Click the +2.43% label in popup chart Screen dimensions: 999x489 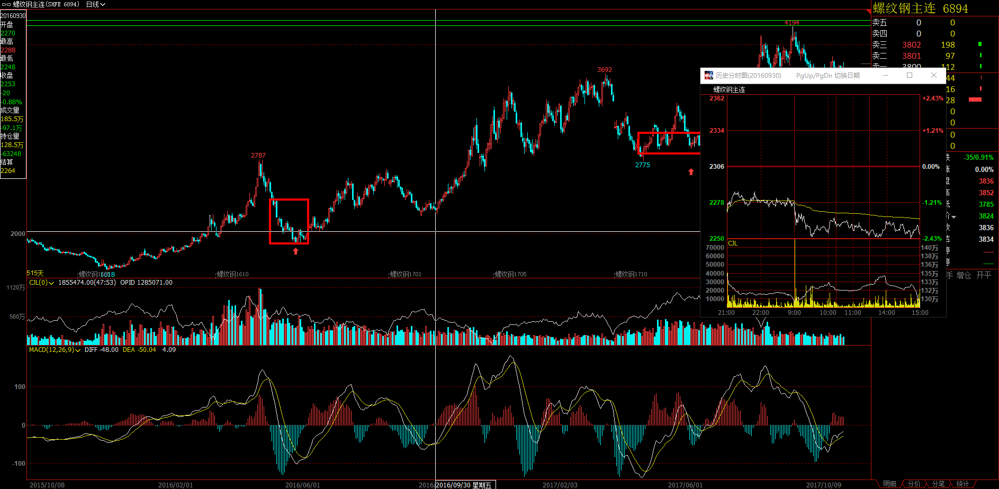point(933,98)
